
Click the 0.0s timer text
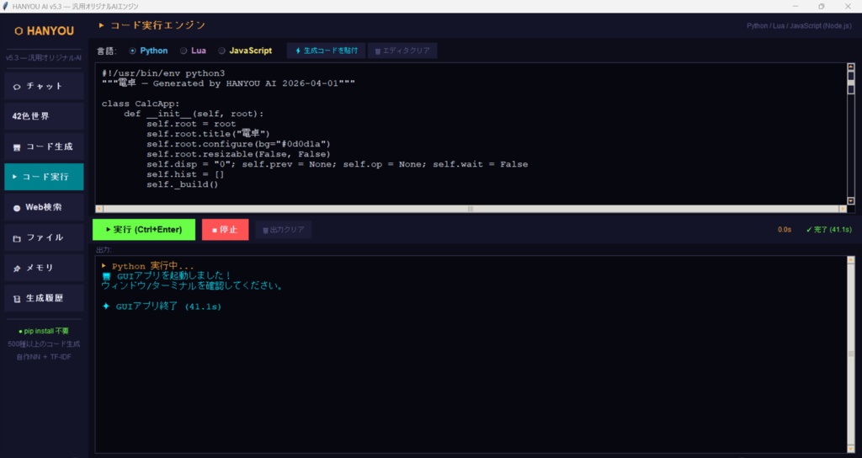tap(785, 230)
